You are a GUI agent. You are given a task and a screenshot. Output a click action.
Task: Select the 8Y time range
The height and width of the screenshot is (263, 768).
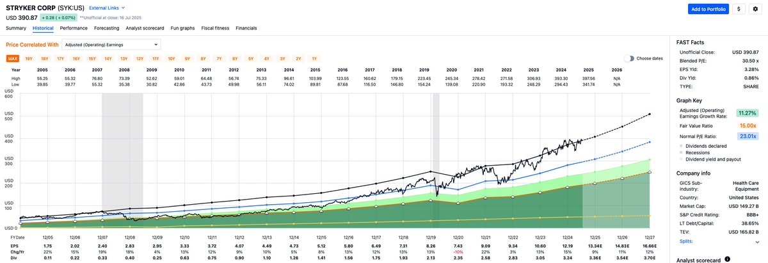click(203, 58)
